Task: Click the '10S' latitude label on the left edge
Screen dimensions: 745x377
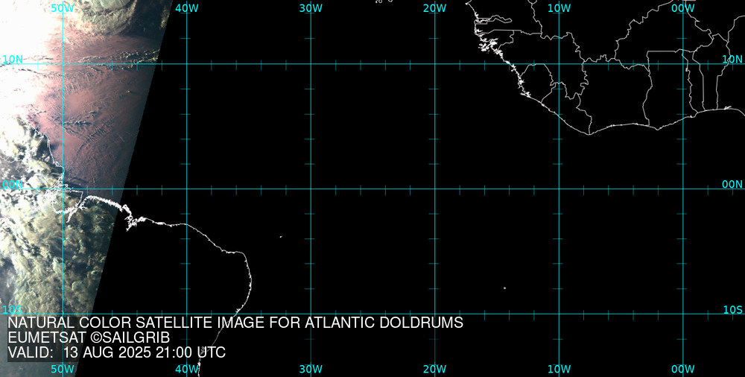Action: [12, 310]
